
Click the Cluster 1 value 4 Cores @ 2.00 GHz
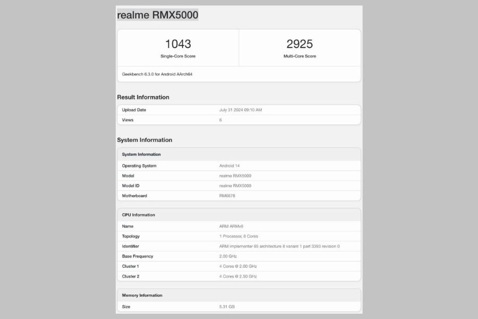[238, 266]
